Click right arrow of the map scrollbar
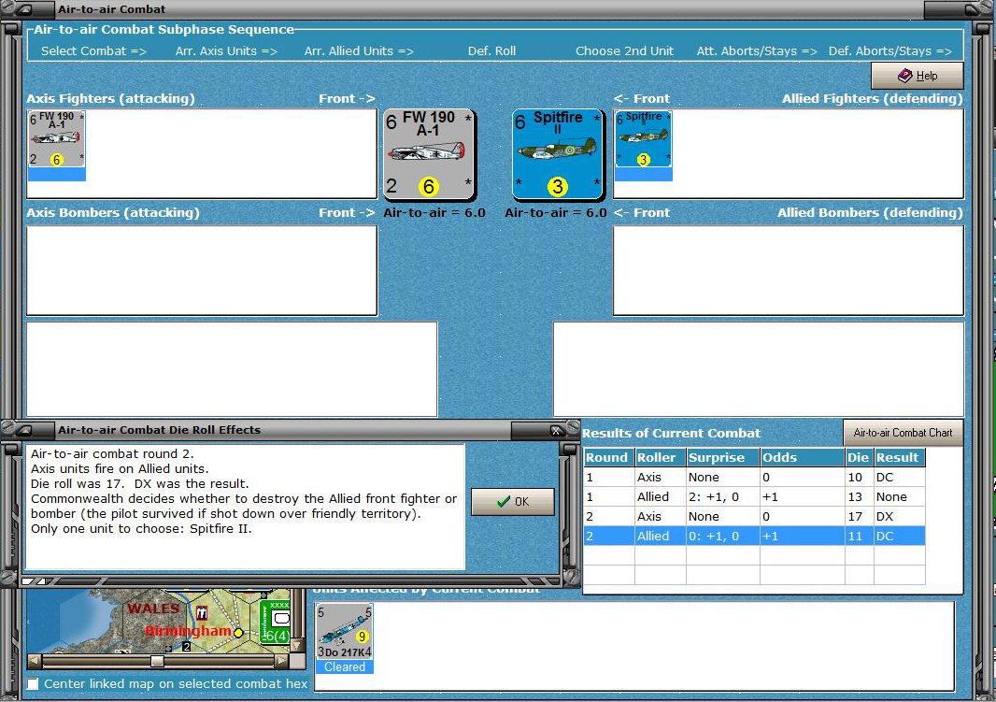The image size is (996, 702). pyautogui.click(x=281, y=661)
